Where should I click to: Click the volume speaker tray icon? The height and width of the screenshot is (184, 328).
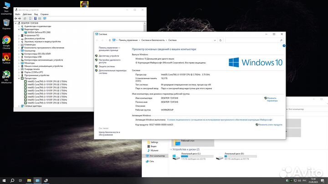click(x=299, y=180)
